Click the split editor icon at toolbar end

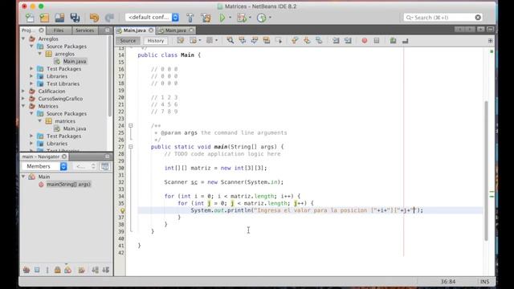click(x=490, y=41)
